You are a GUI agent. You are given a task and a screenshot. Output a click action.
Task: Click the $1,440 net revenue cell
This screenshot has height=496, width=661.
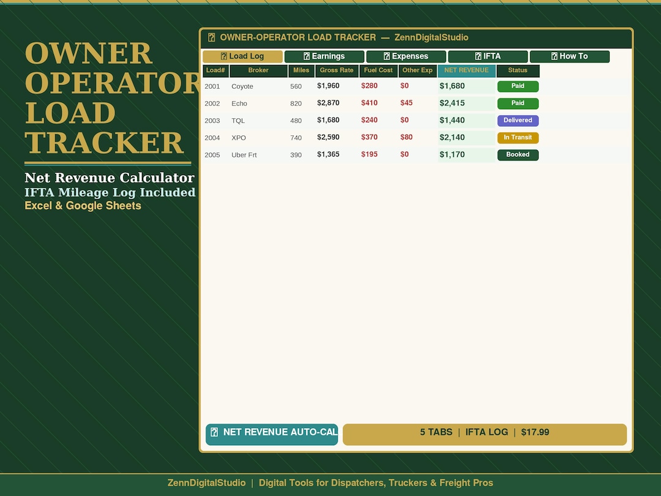(x=466, y=121)
